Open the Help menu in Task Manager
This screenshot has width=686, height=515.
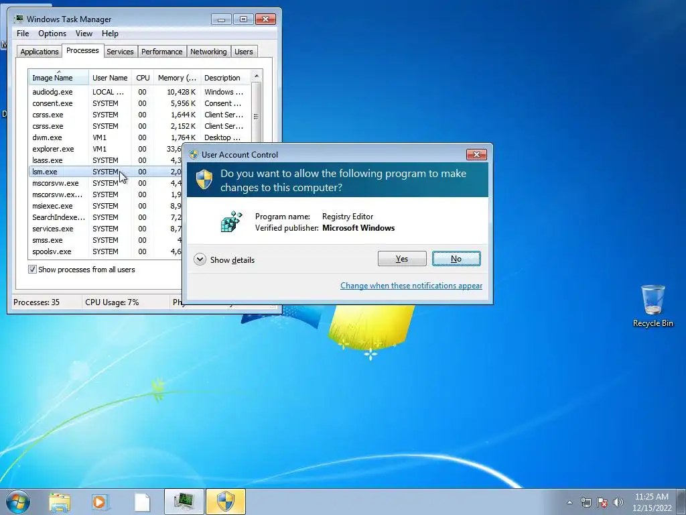[x=110, y=34]
